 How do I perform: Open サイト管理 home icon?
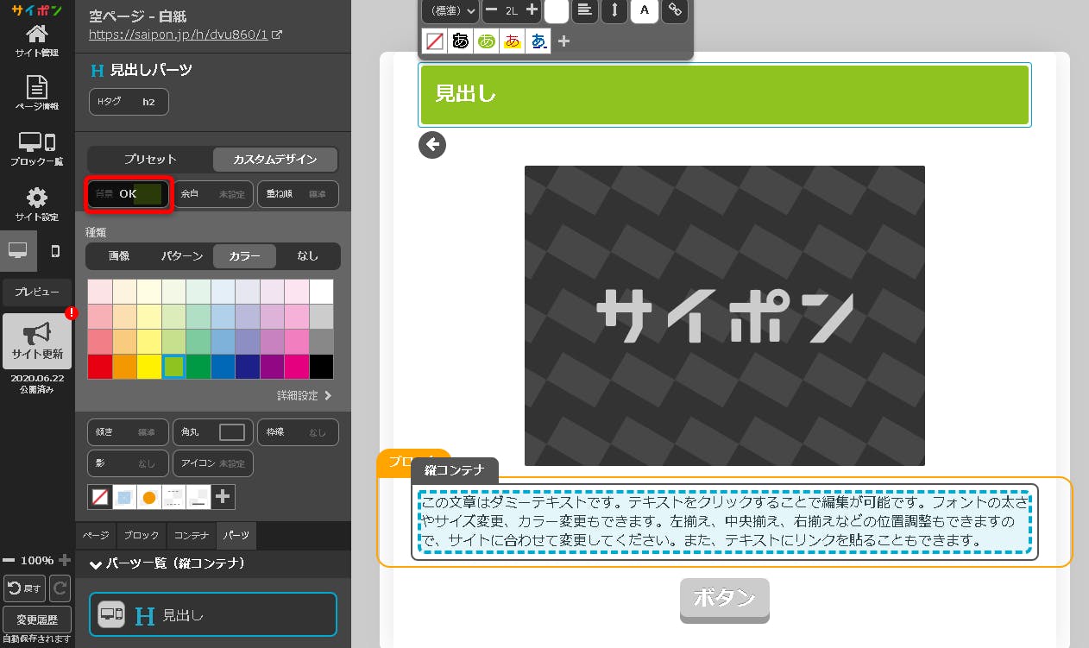[37, 41]
